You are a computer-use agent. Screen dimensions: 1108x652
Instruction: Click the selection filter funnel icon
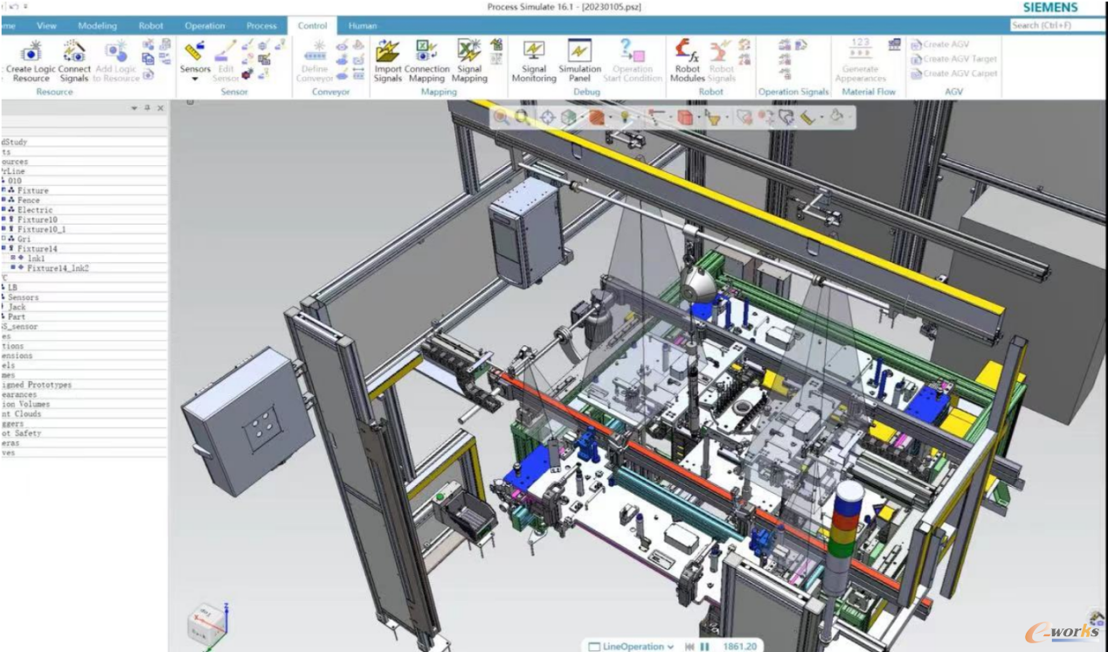pyautogui.click(x=713, y=117)
